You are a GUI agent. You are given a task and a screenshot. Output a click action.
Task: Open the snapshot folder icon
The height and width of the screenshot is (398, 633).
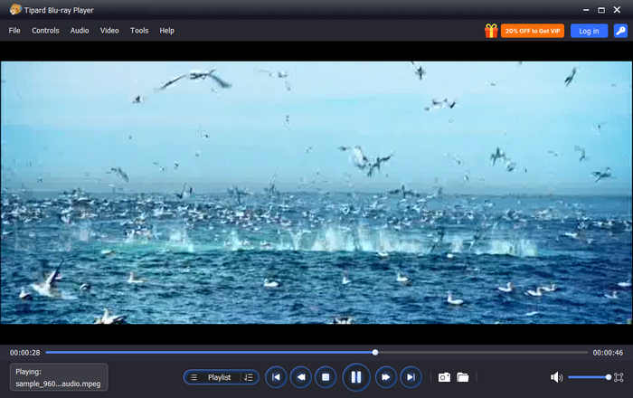(x=462, y=377)
